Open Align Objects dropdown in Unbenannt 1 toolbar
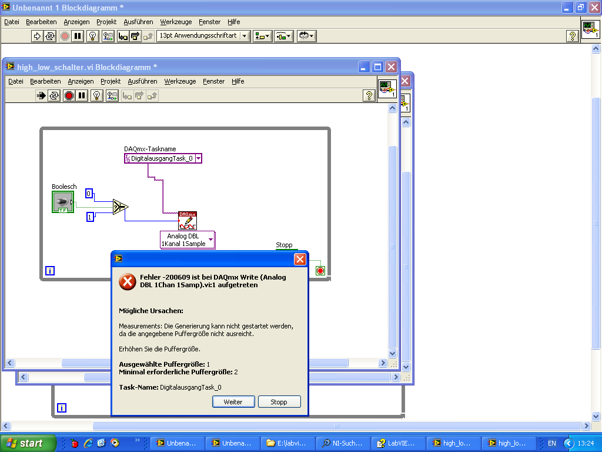 [x=263, y=36]
